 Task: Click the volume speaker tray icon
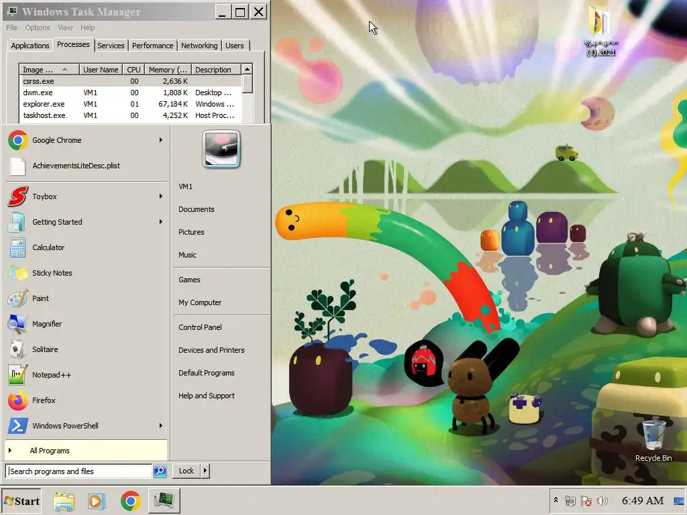tap(602, 500)
